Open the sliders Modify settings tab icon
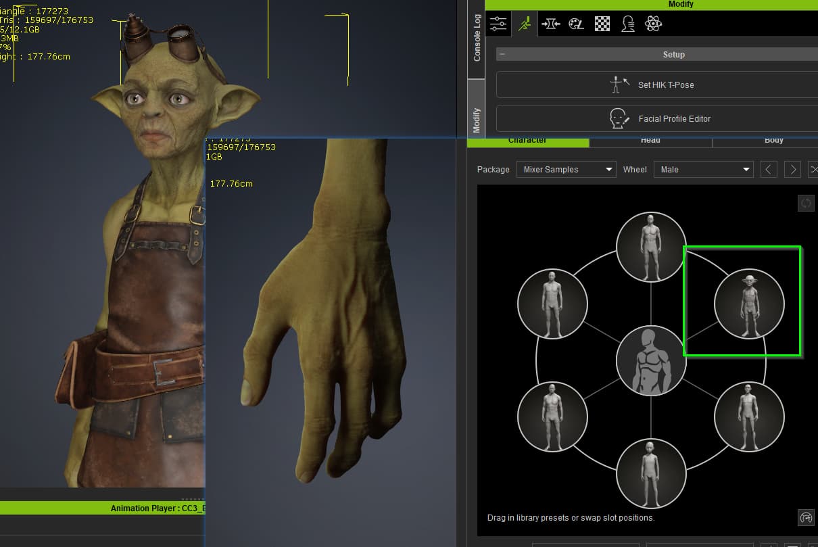The width and height of the screenshot is (818, 547). coord(498,24)
